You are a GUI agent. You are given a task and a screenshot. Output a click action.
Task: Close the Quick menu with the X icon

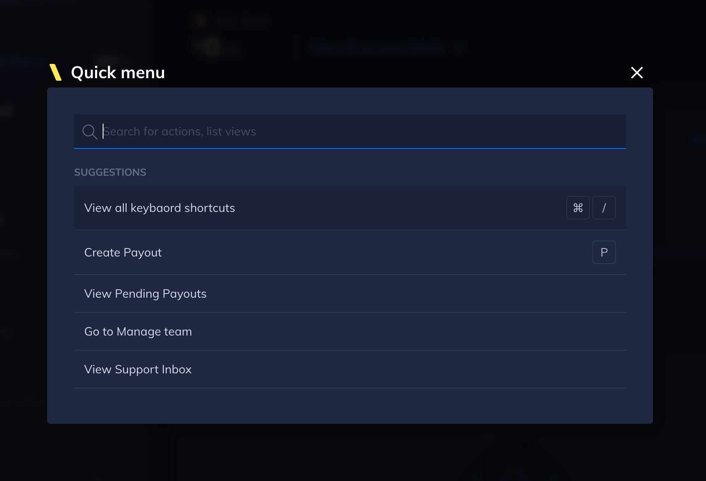point(637,73)
